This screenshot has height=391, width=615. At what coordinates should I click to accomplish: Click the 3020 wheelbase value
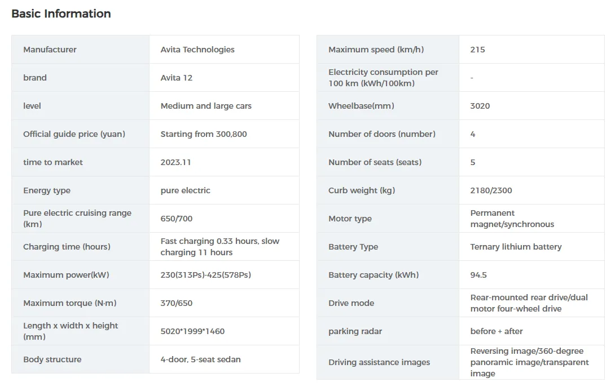(480, 106)
